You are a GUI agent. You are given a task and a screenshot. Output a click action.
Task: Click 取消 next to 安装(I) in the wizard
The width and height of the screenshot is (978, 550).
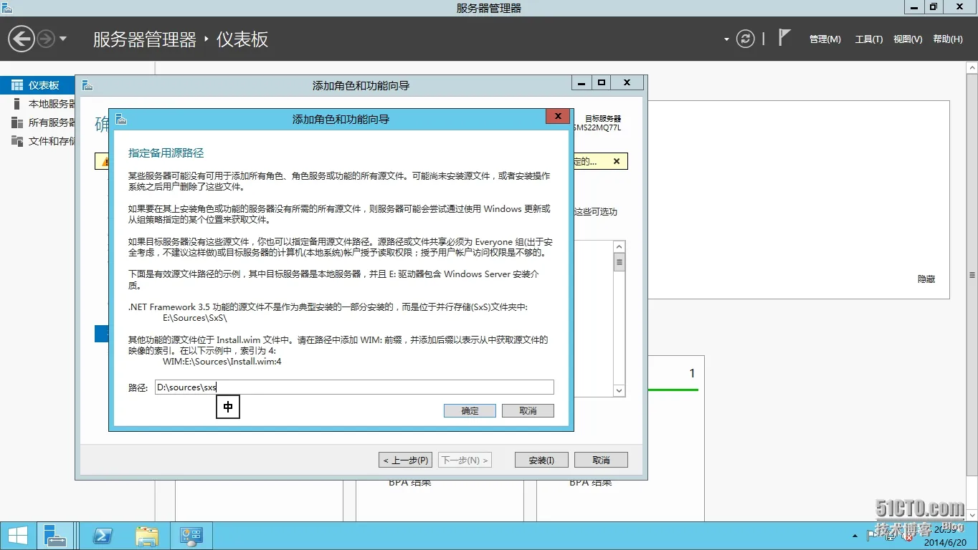tap(601, 460)
